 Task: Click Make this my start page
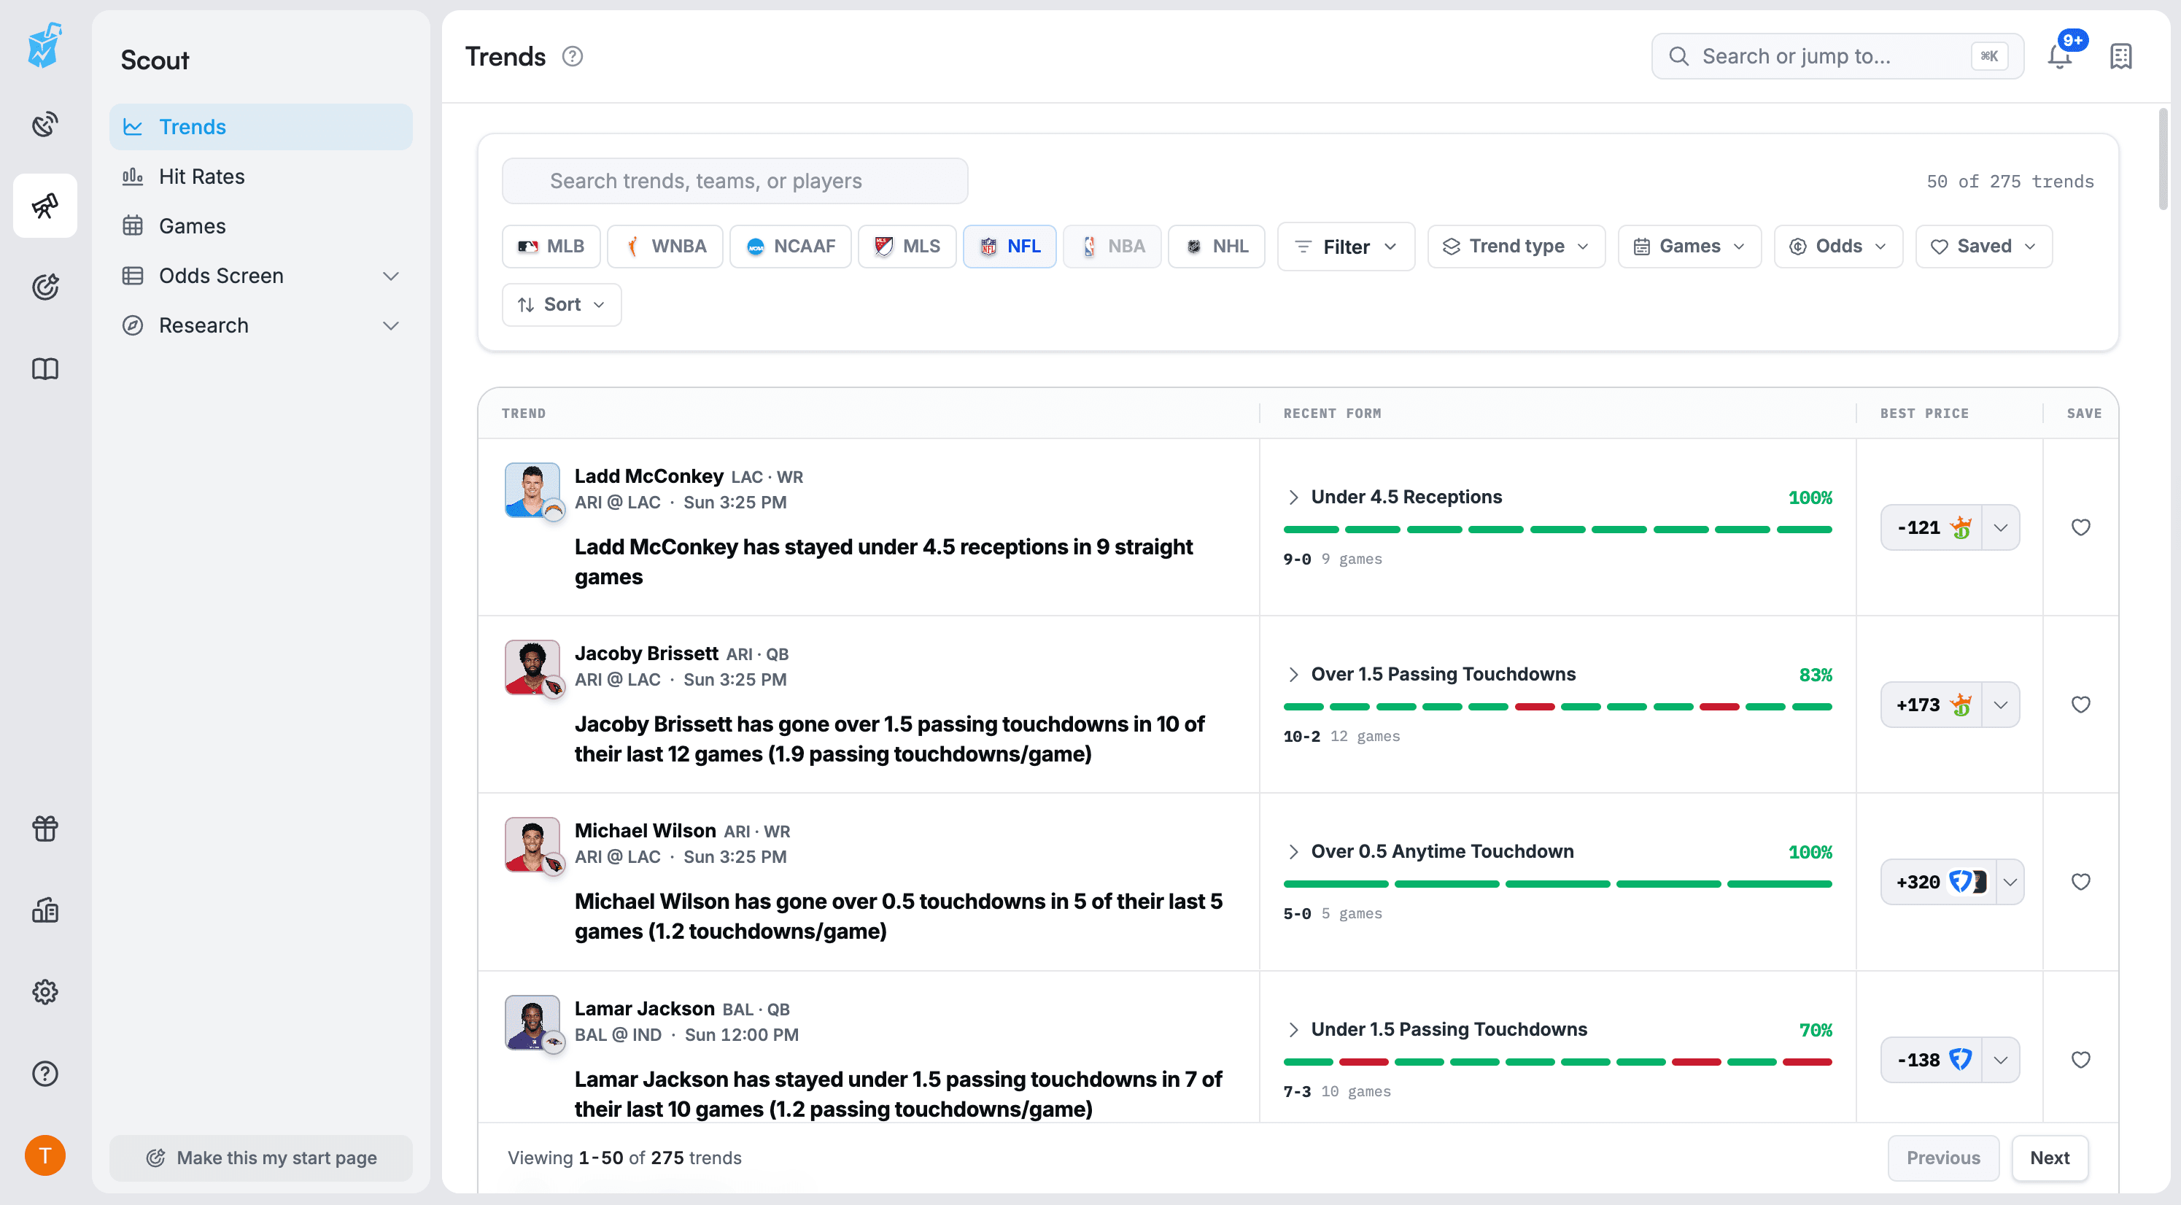click(x=261, y=1158)
